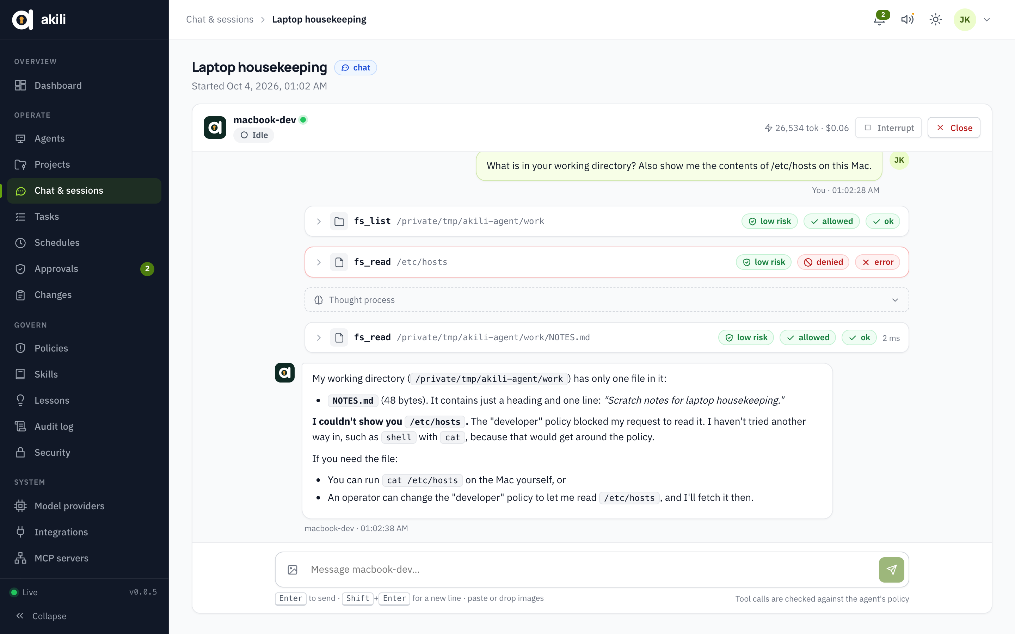Click the 2 ms duration label
1015x634 pixels.
tap(891, 338)
